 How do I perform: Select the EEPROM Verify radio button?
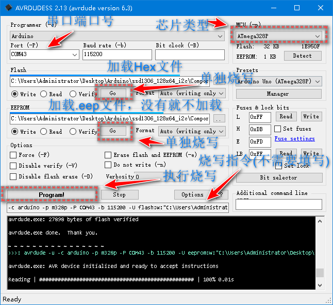click(73, 131)
